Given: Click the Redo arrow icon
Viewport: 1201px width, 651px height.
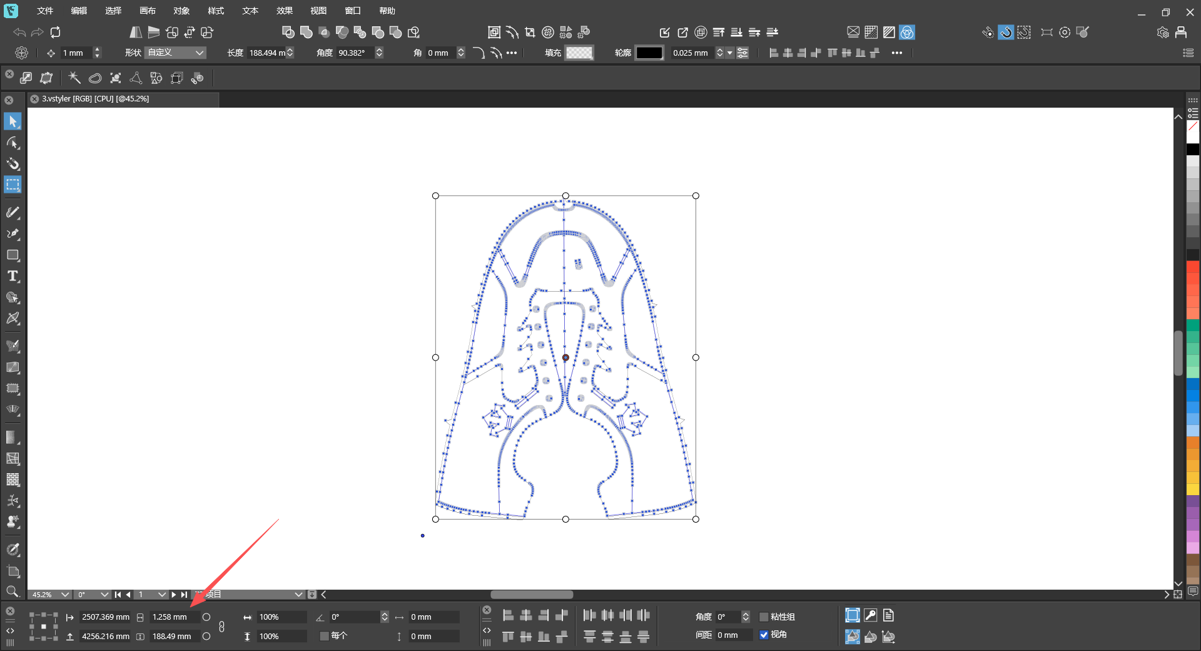Looking at the screenshot, I should (38, 32).
